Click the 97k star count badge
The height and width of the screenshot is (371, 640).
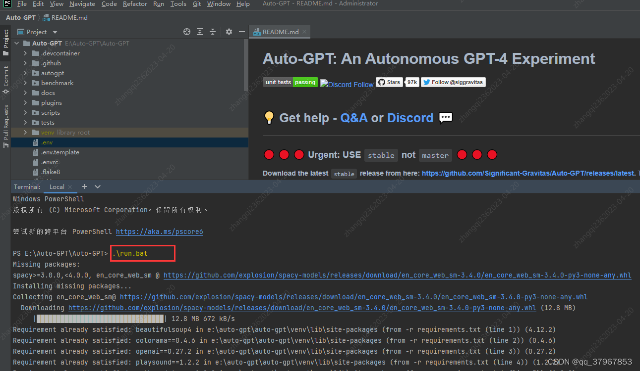[412, 82]
